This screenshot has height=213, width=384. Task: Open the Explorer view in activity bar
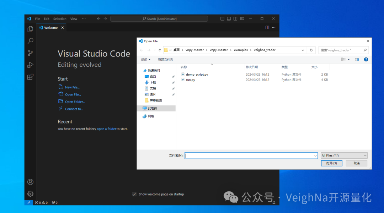click(30, 29)
